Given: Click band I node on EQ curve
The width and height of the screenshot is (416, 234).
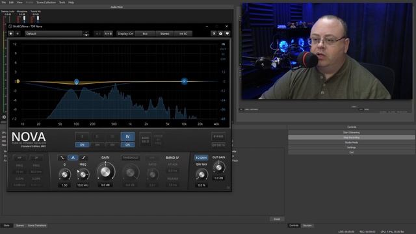Looking at the screenshot, I should pyautogui.click(x=77, y=82).
